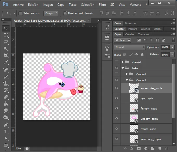177x152 pixels.
Task: Open the Archivo menu
Action: point(18,5)
